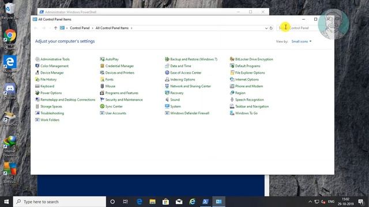Open Google Chrome desktop shortcut
This screenshot has width=369, height=207.
(x=10, y=40)
